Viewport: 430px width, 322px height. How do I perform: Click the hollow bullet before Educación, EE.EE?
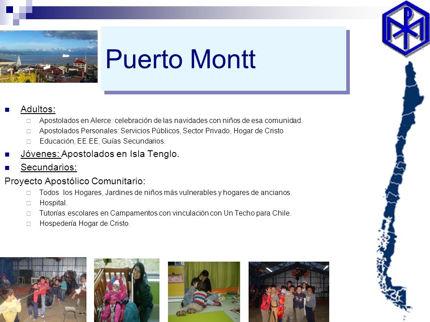point(29,142)
